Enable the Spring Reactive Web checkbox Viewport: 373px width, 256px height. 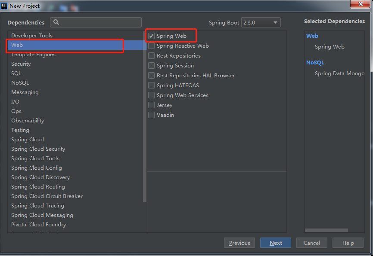[152, 46]
